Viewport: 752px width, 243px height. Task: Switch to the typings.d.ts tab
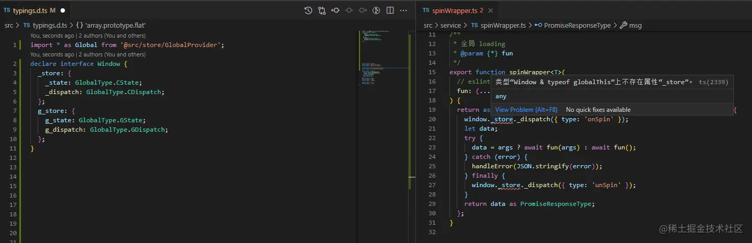[34, 10]
